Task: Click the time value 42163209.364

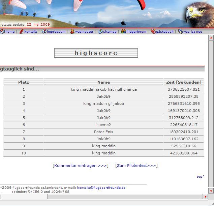Action: pyautogui.click(x=184, y=153)
